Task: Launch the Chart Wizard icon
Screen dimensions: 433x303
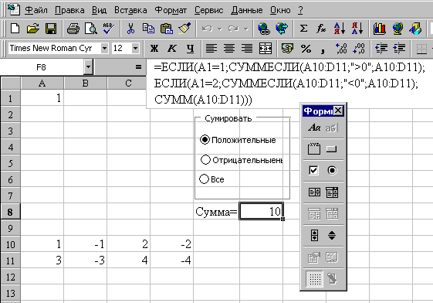Action: (x=380, y=29)
